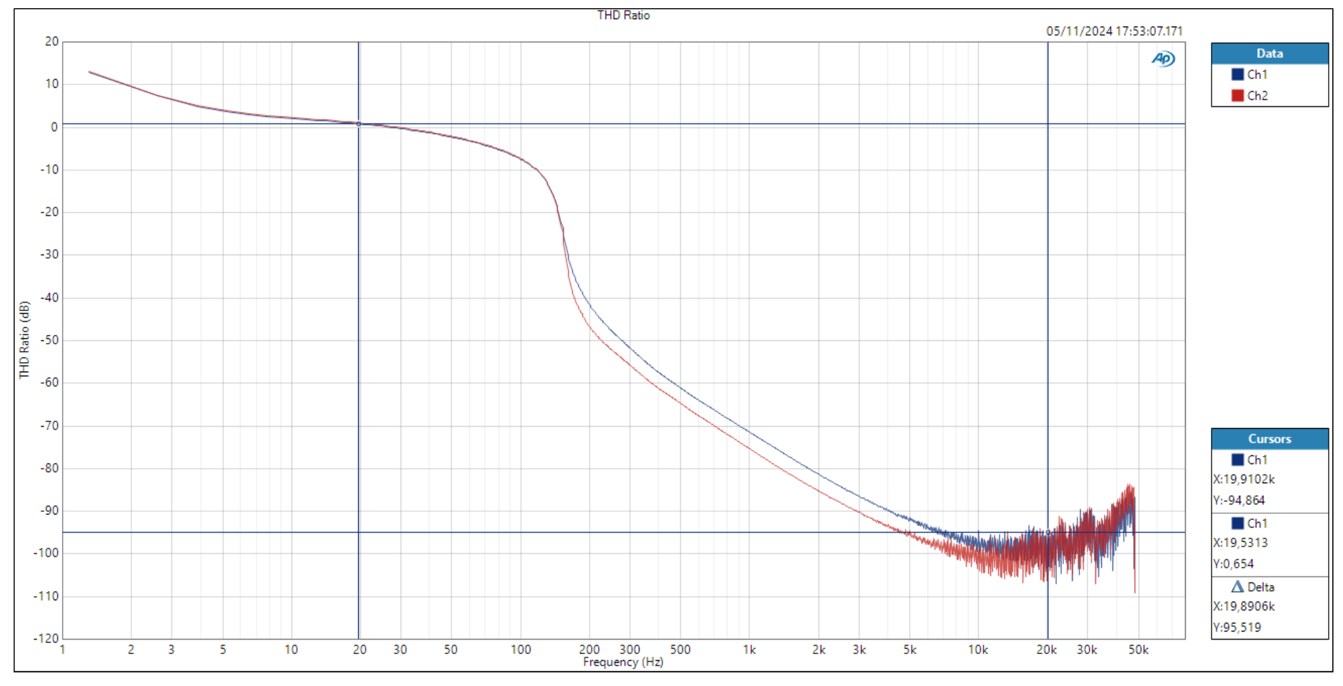
Task: Click the Frequency (Hz) axis label
Action: (x=623, y=662)
